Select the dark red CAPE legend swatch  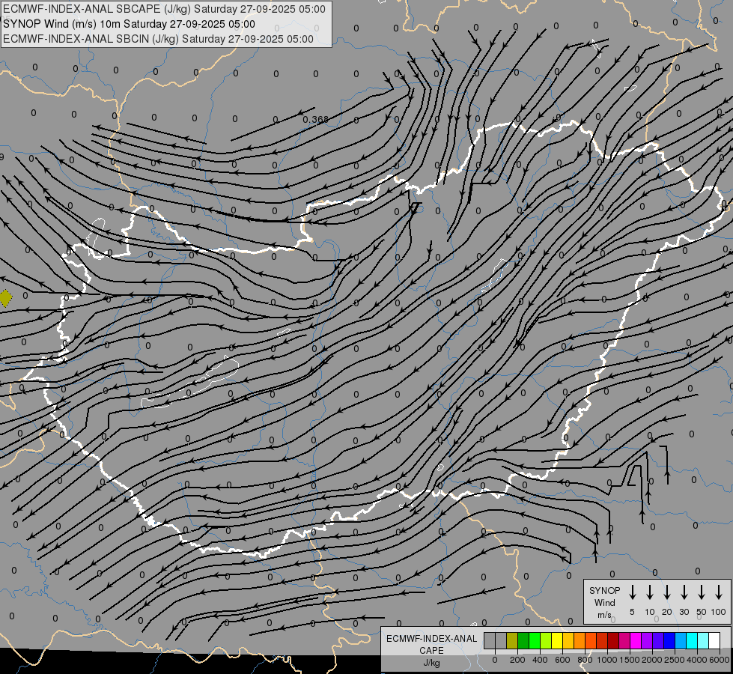pyautogui.click(x=614, y=641)
